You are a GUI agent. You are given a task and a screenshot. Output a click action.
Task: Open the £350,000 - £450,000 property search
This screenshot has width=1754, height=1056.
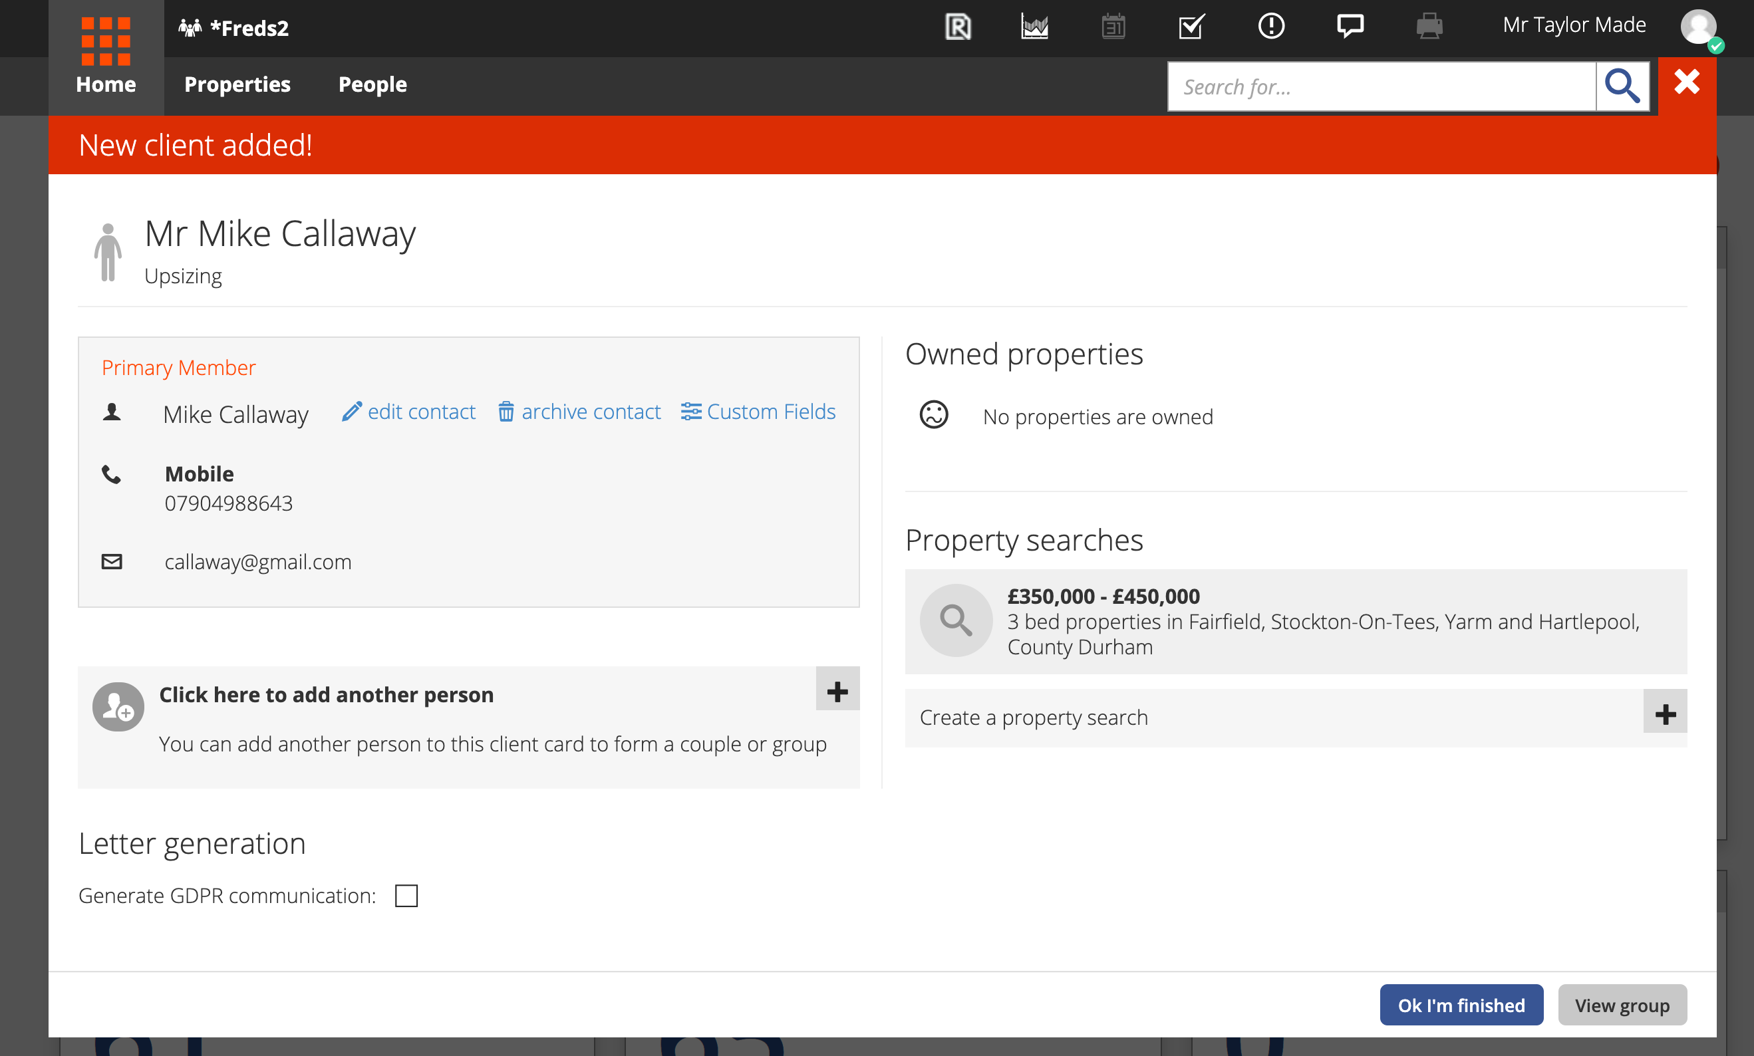(1296, 621)
